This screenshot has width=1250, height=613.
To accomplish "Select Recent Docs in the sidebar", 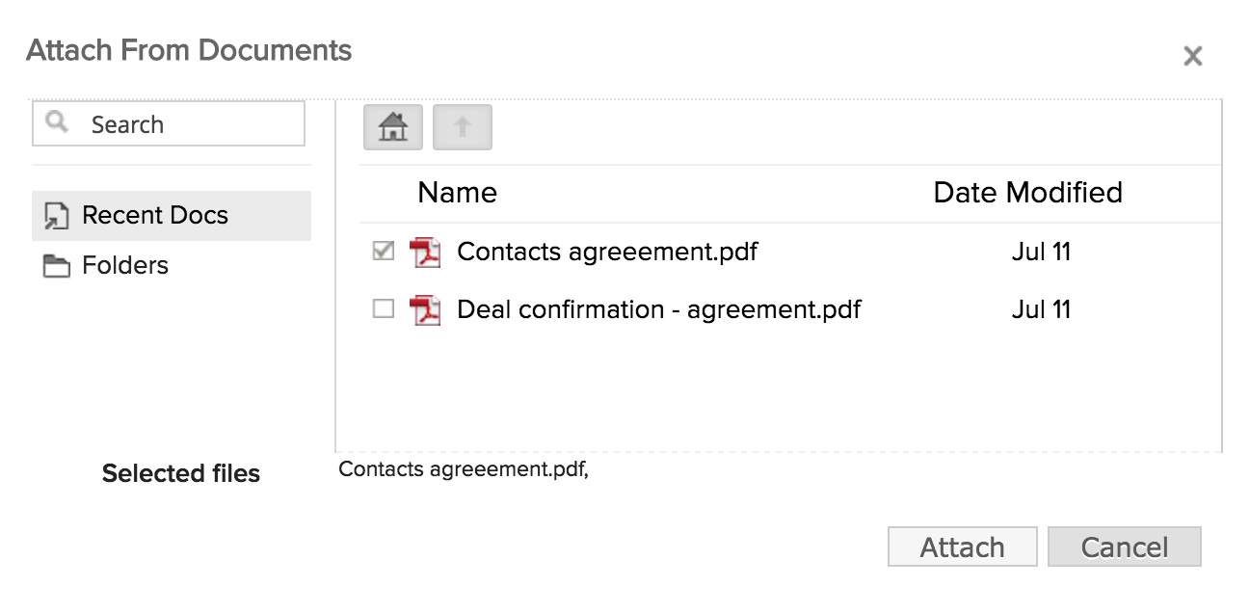I will 172,215.
